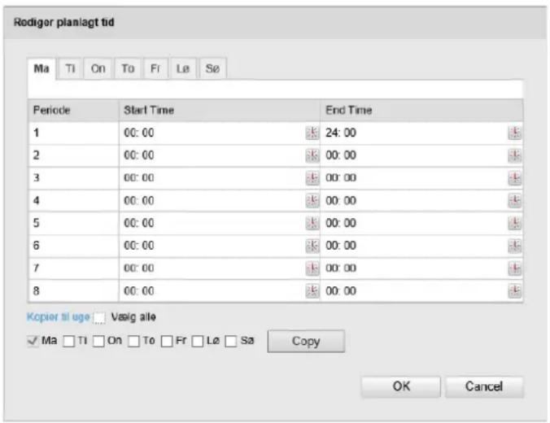Confirm schedule with OK button
The height and width of the screenshot is (423, 550).
[x=401, y=386]
